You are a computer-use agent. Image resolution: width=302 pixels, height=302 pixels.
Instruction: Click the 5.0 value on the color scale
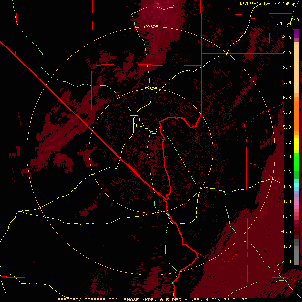coord(287,127)
